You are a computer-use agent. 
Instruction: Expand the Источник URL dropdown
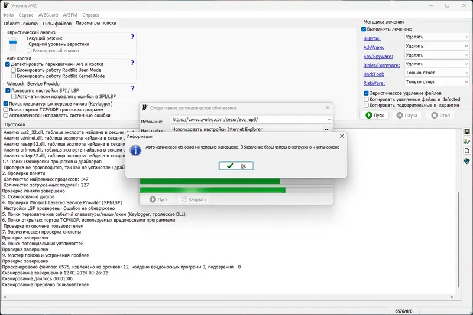(x=329, y=119)
